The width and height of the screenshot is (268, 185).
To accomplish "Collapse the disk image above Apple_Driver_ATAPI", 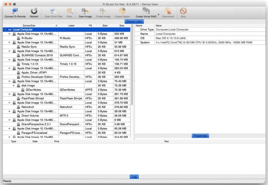I will [9, 68].
